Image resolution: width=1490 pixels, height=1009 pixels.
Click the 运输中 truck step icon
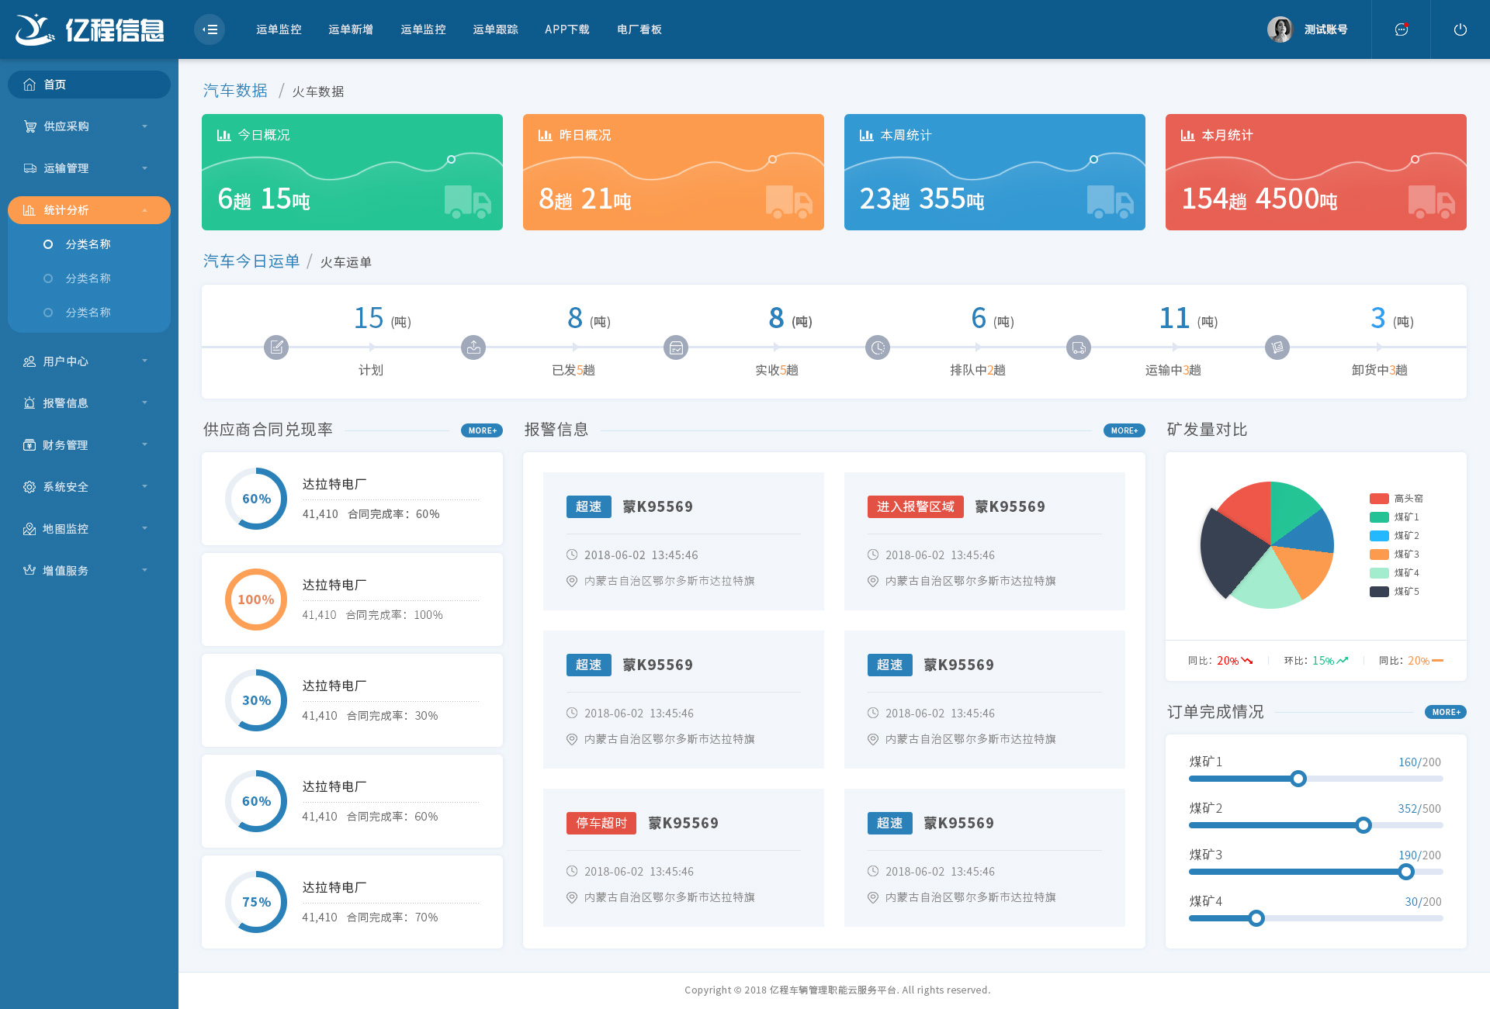point(1079,347)
